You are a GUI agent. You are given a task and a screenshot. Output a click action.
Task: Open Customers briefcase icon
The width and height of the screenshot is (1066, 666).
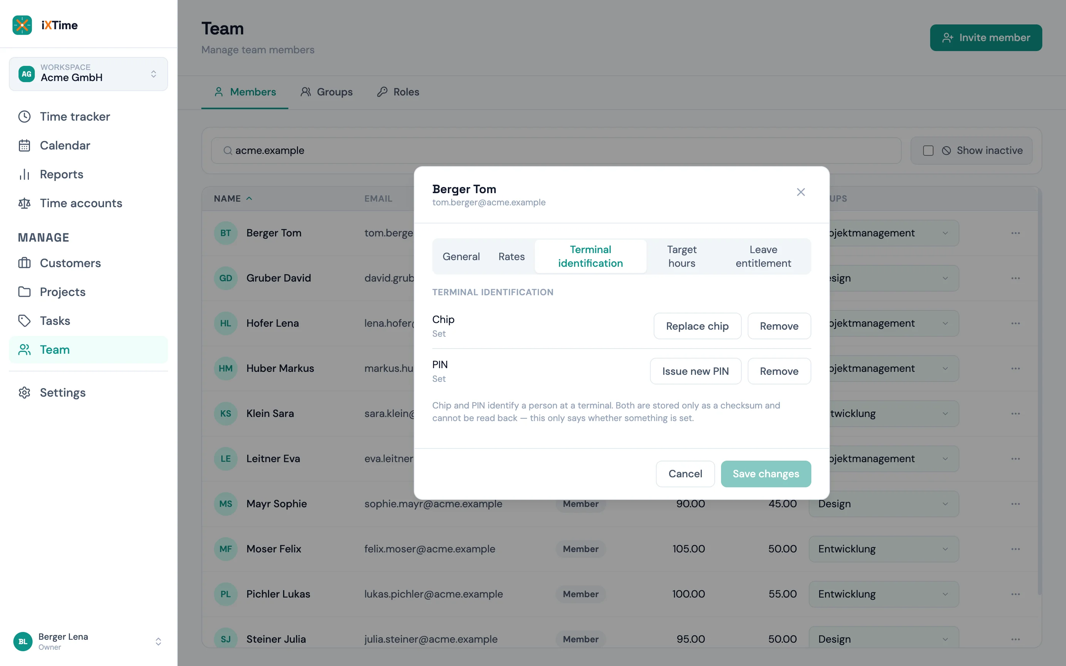24,263
